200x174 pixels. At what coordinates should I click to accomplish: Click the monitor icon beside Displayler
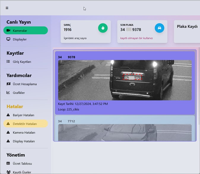tap(8, 39)
